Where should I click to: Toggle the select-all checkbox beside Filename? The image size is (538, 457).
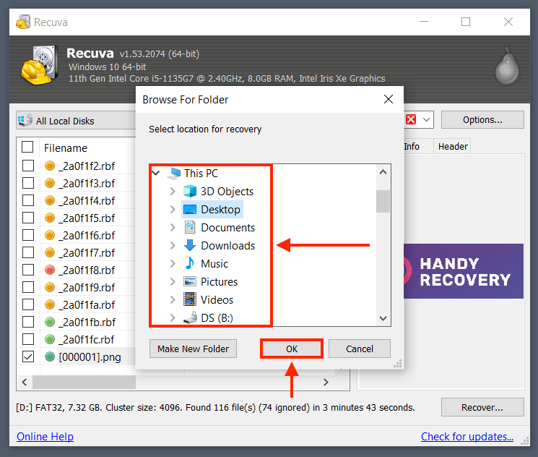tap(27, 147)
